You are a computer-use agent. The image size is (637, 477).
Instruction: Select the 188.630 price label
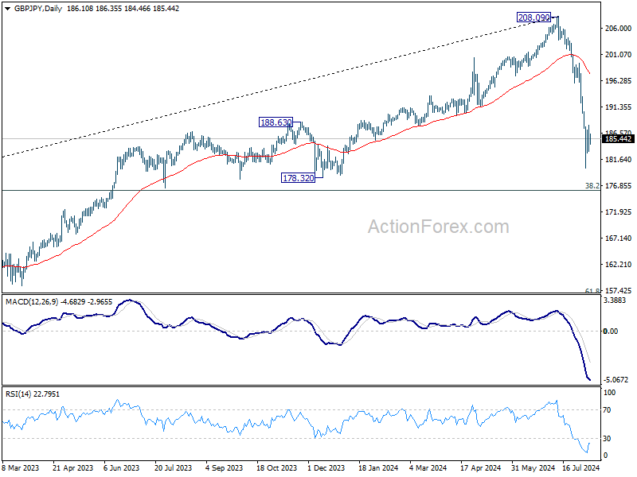pos(276,122)
